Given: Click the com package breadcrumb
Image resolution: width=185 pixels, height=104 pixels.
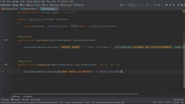Looking at the screenshot, I should point(45,5).
